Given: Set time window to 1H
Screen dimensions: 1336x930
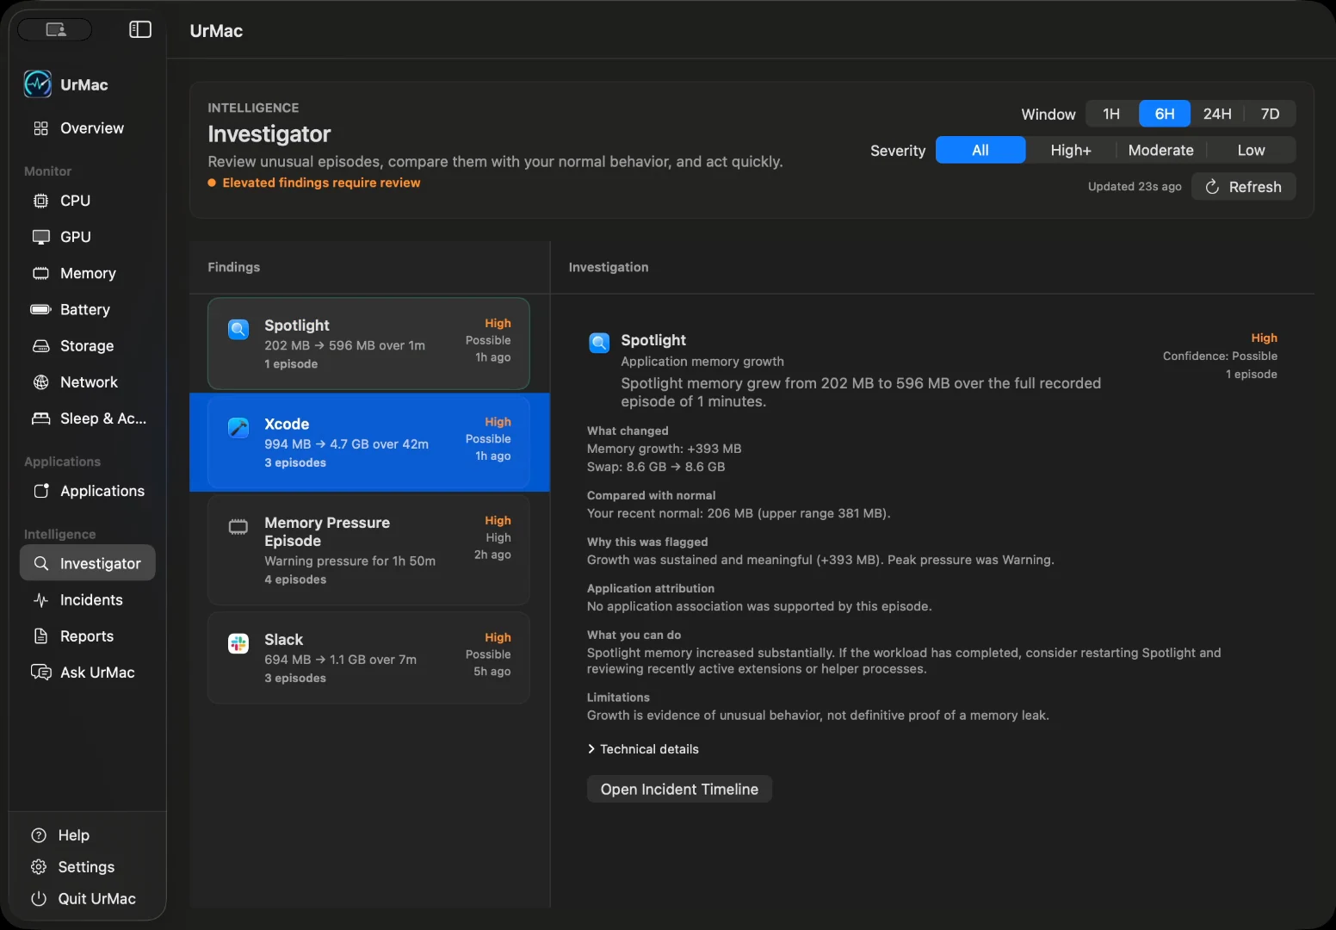Looking at the screenshot, I should [x=1111, y=114].
